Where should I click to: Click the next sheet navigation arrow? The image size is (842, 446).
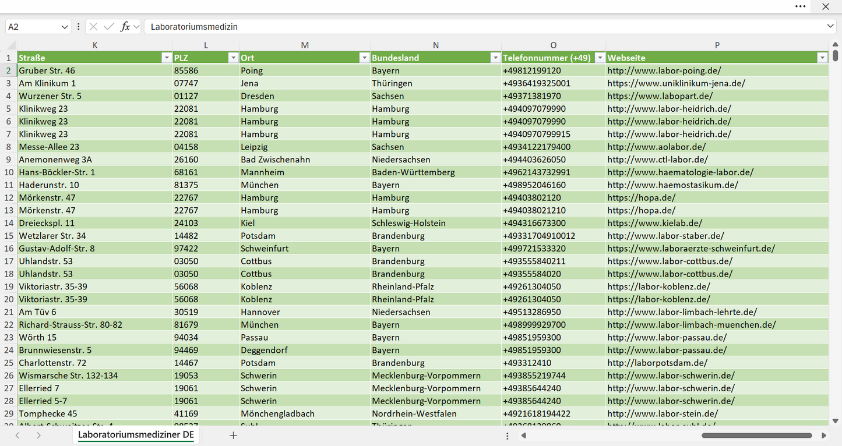38,436
